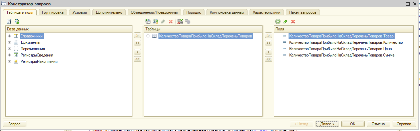Screen dimensions: 420x131
Task: Click the field icon of the .Товар row
Action: tap(285, 36)
